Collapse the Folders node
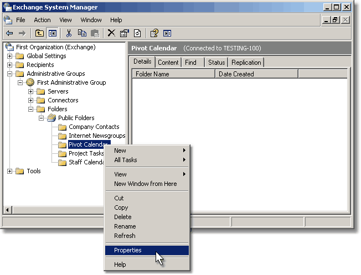361x275 pixels. click(x=30, y=109)
